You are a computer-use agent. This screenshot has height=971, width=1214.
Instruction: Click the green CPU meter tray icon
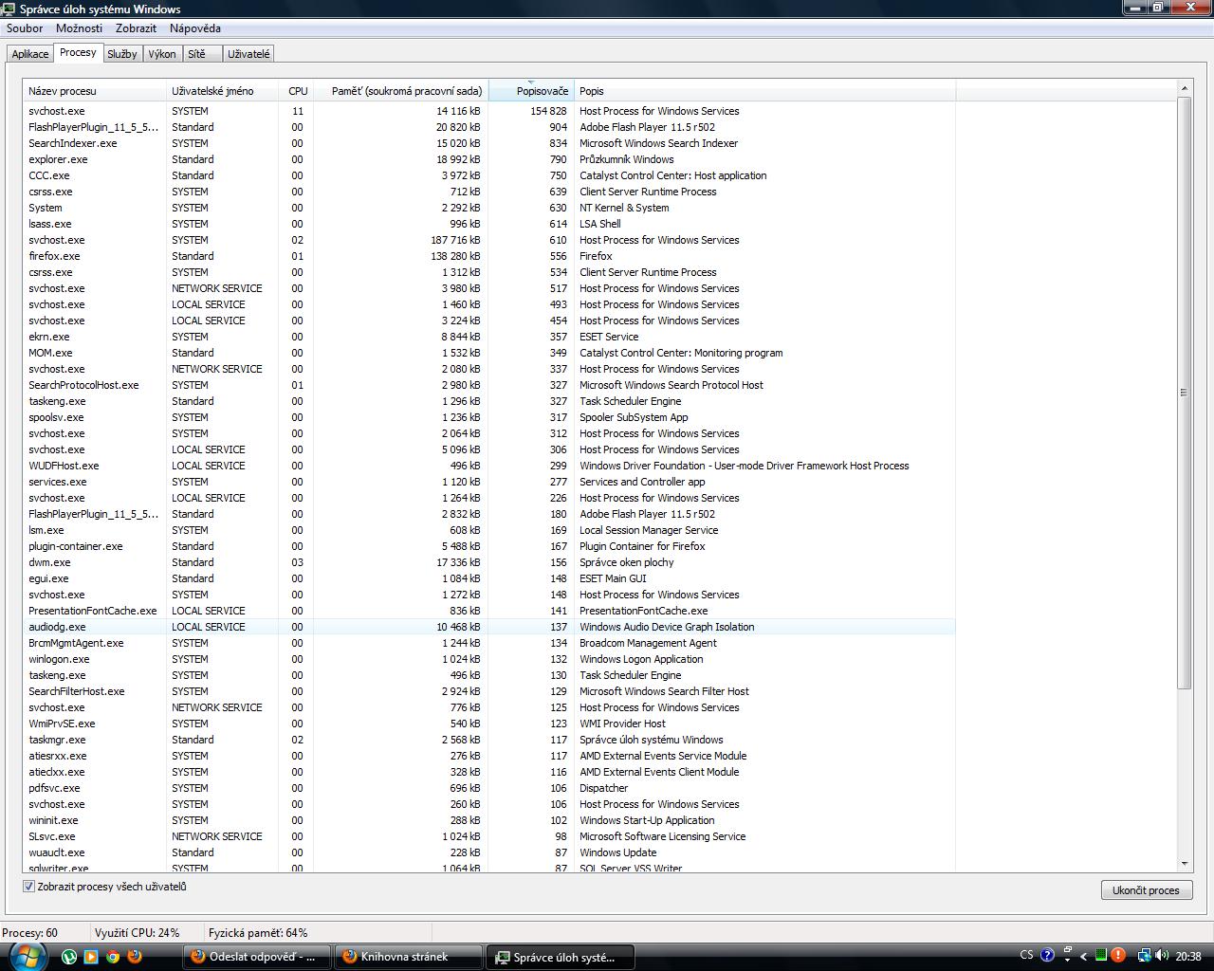[x=1101, y=956]
